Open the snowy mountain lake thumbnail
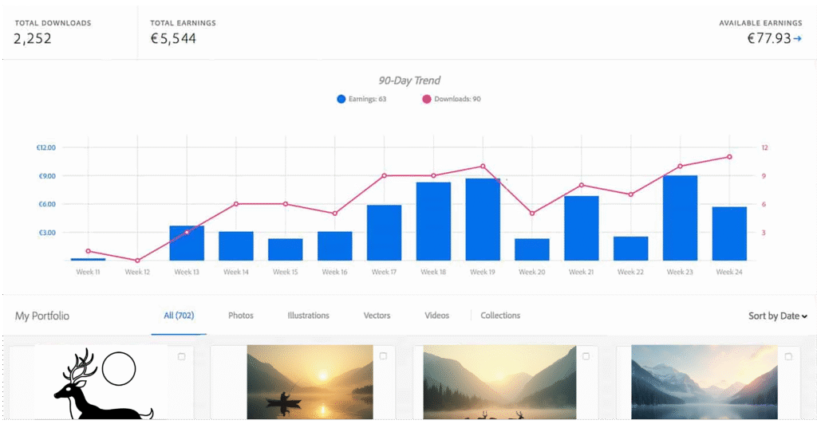The width and height of the screenshot is (817, 424). (704, 383)
